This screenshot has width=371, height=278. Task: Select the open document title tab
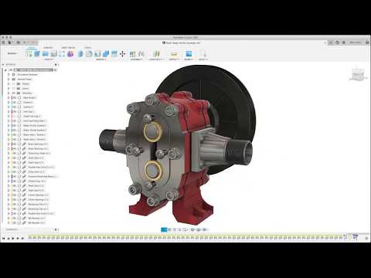coord(182,43)
